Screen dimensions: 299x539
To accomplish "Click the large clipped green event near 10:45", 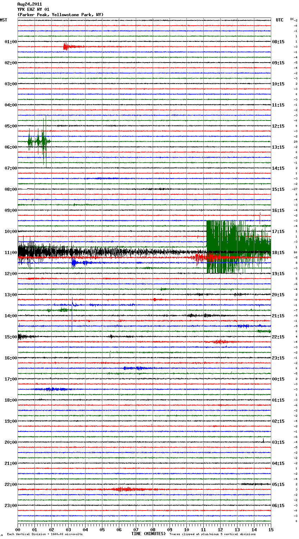I will click(238, 247).
